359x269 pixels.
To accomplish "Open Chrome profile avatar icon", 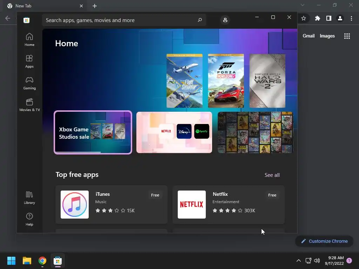I will (x=340, y=18).
